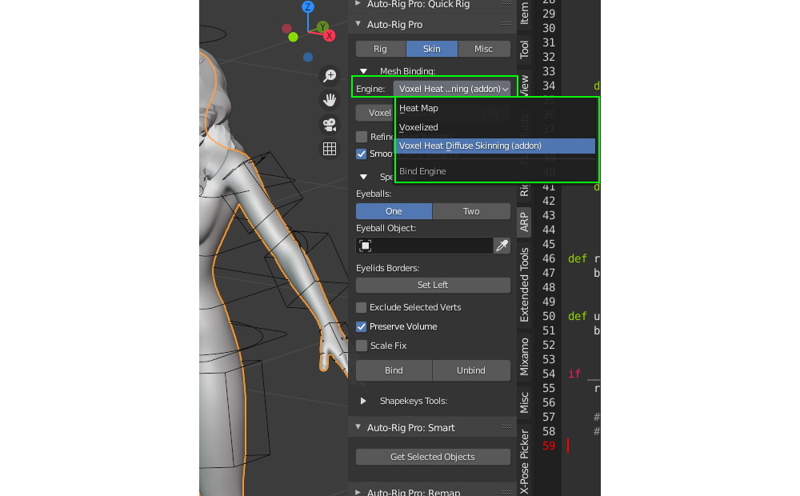Select the pan hand viewport icon

point(330,100)
